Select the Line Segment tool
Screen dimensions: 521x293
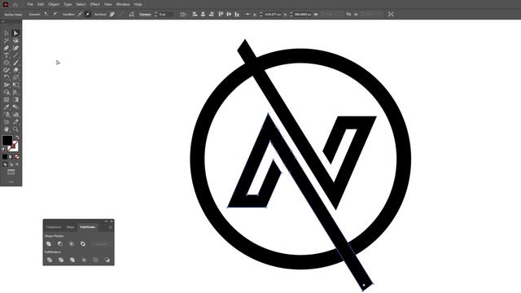[15, 55]
